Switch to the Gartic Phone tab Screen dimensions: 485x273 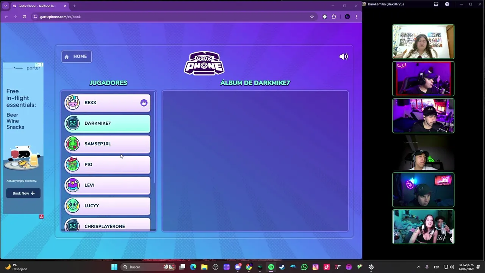(39, 6)
